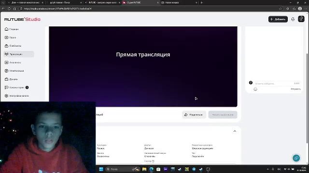Click the browser address bar
Image resolution: width=309 pixels, height=173 pixels.
click(150, 9)
